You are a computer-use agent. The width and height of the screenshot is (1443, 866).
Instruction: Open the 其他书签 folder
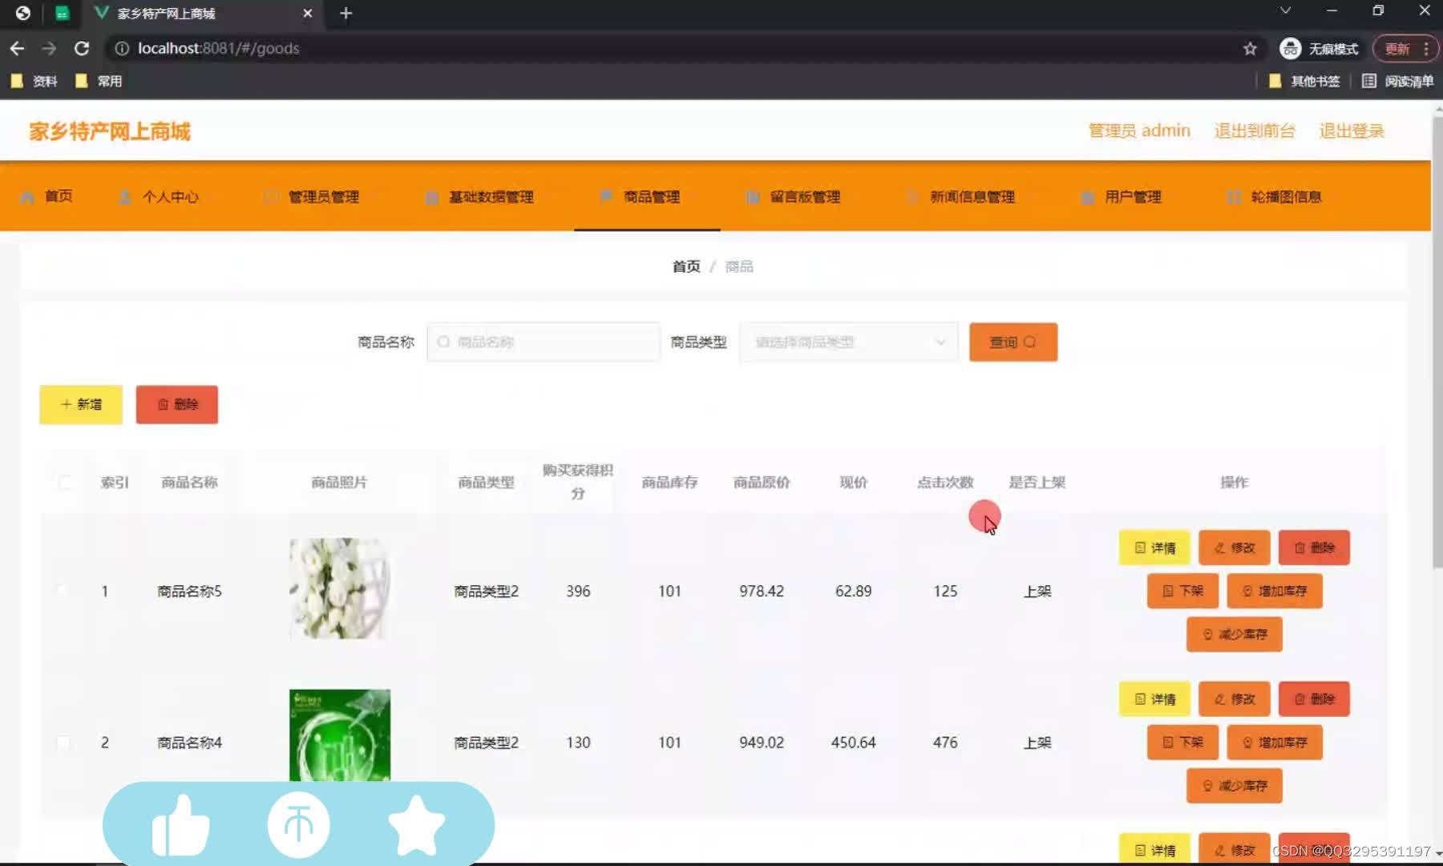click(1304, 81)
